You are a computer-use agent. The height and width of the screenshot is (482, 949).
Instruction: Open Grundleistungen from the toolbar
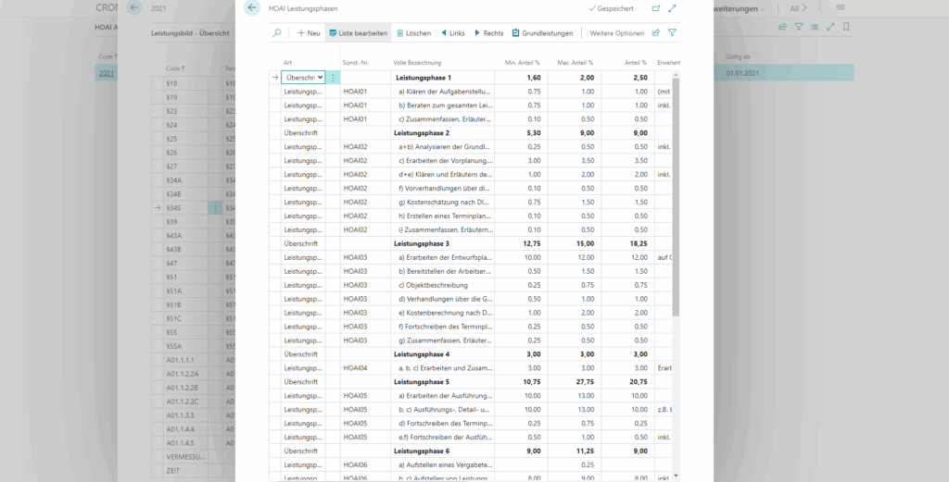[x=542, y=33]
